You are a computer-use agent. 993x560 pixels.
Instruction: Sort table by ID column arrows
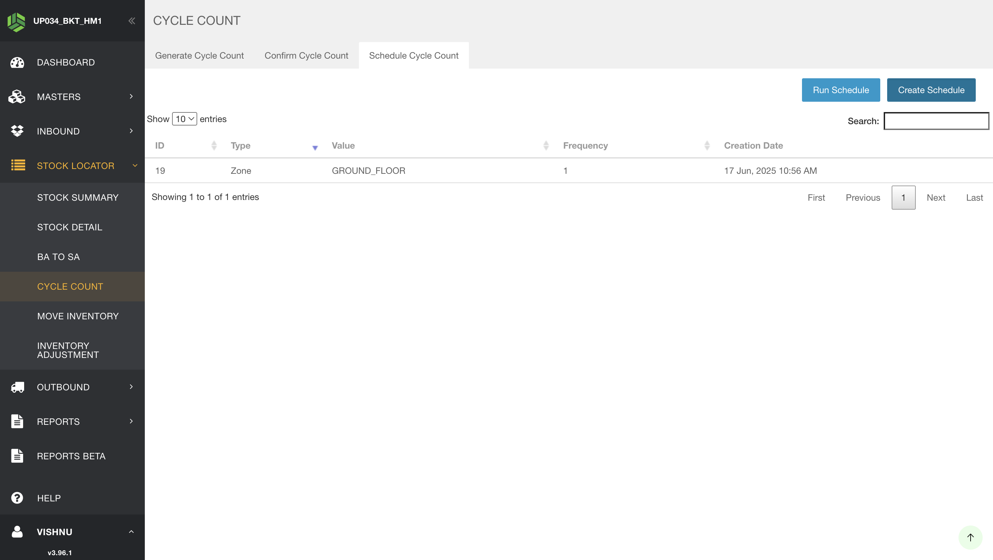click(214, 145)
